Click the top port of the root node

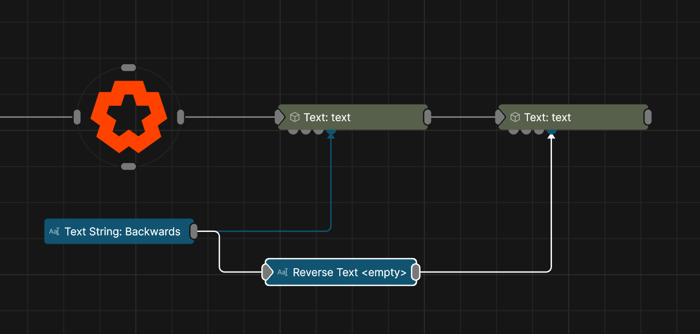[128, 68]
